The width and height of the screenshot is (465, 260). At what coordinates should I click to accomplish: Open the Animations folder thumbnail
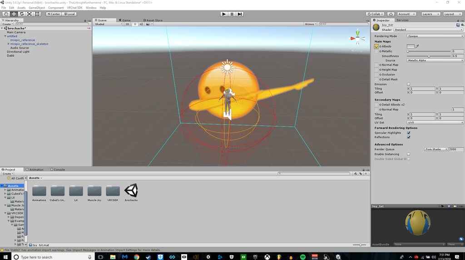(x=39, y=190)
